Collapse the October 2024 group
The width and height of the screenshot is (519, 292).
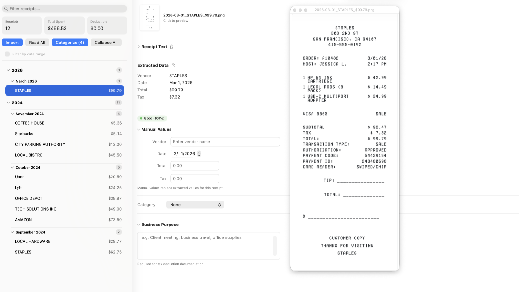(x=12, y=167)
